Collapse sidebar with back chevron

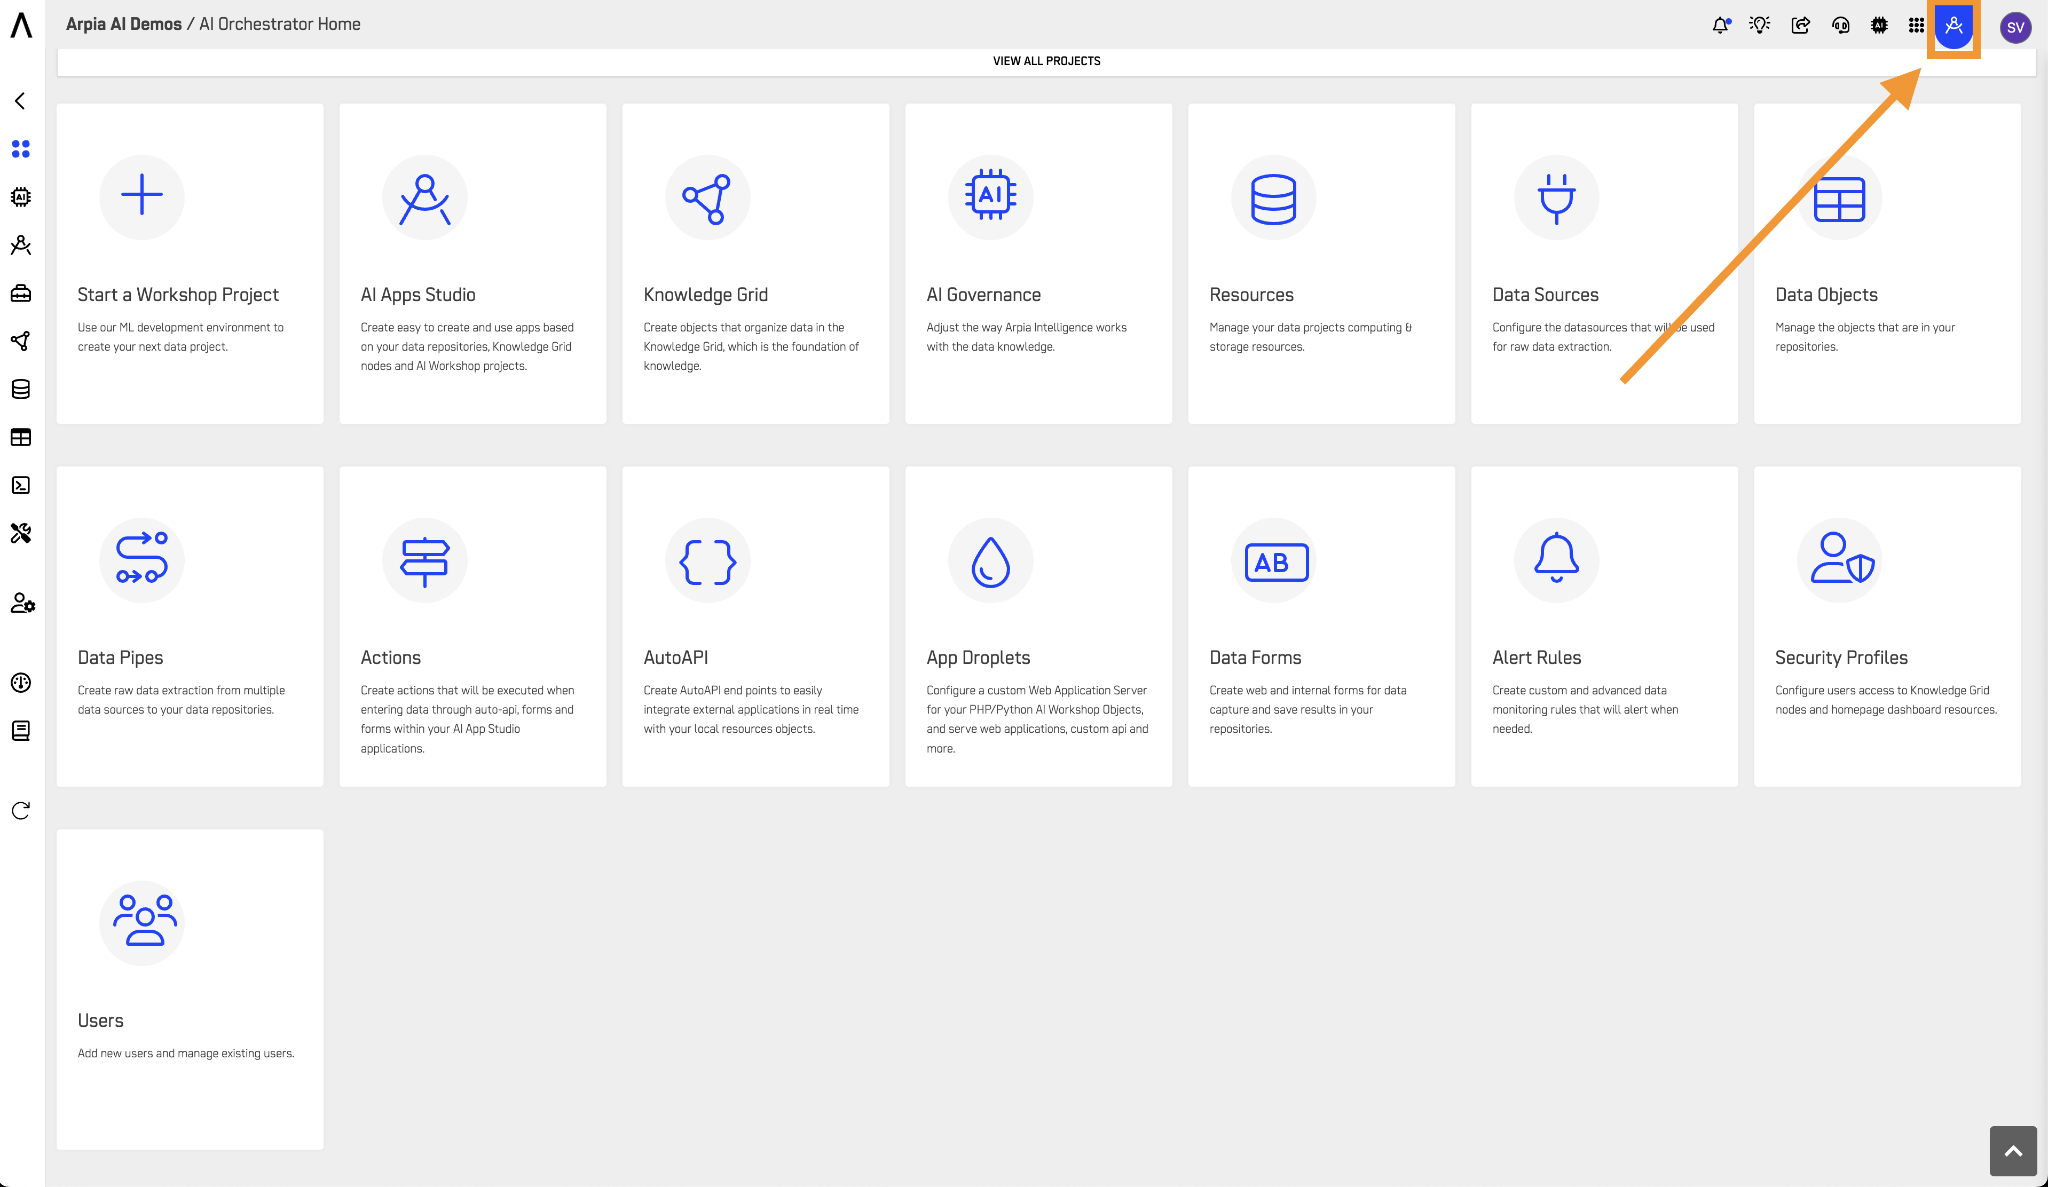20,101
